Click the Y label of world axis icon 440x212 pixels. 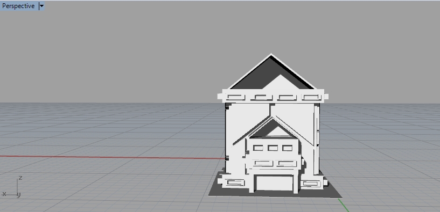(18, 194)
